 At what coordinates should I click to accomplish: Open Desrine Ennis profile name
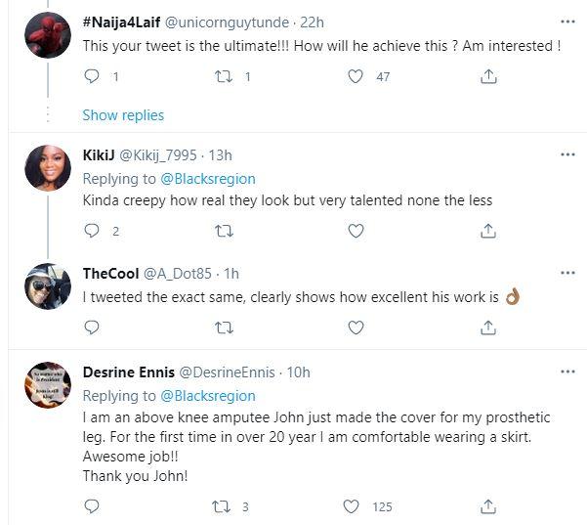coord(128,372)
